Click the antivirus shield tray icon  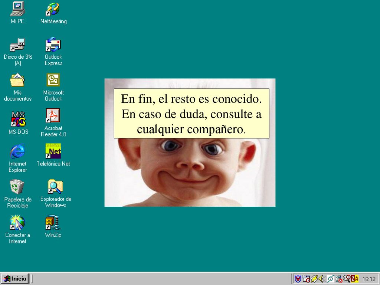click(x=298, y=279)
